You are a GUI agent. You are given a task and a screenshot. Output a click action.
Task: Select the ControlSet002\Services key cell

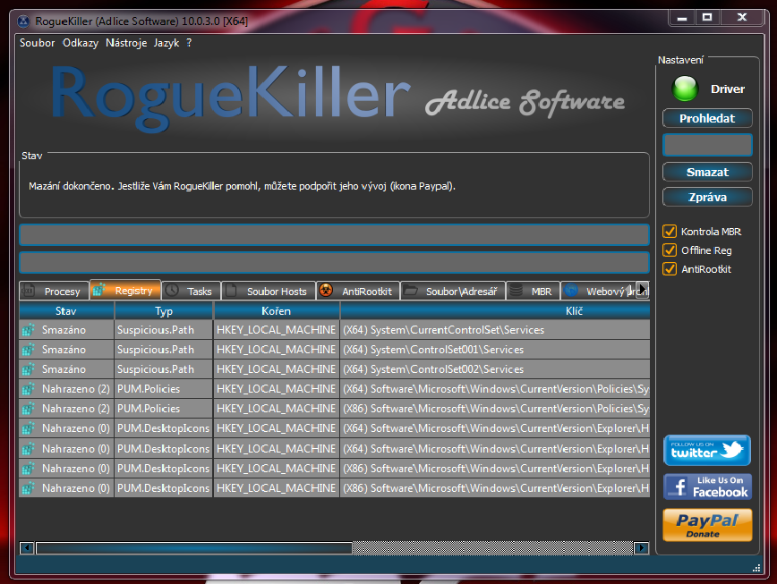pyautogui.click(x=494, y=369)
